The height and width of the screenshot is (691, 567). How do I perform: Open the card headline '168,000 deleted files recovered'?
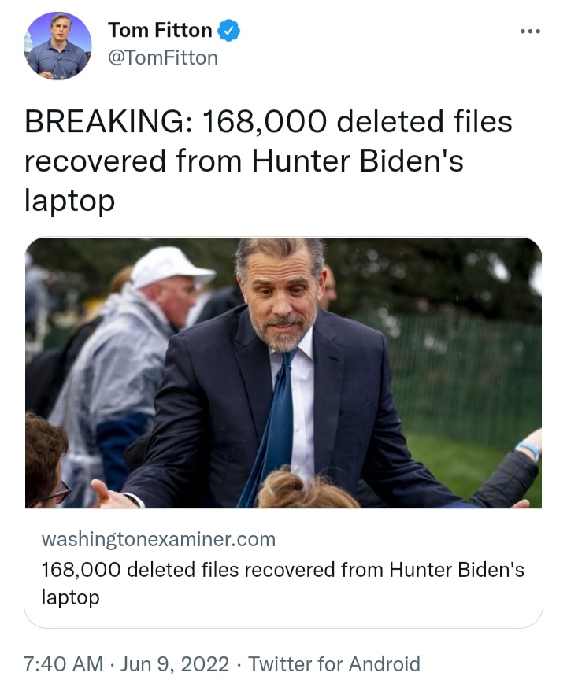pyautogui.click(x=283, y=583)
